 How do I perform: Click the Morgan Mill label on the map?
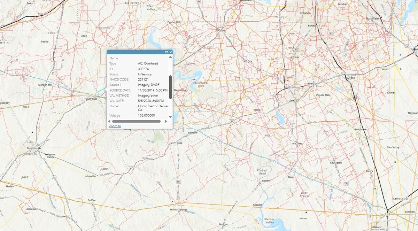tap(45, 85)
